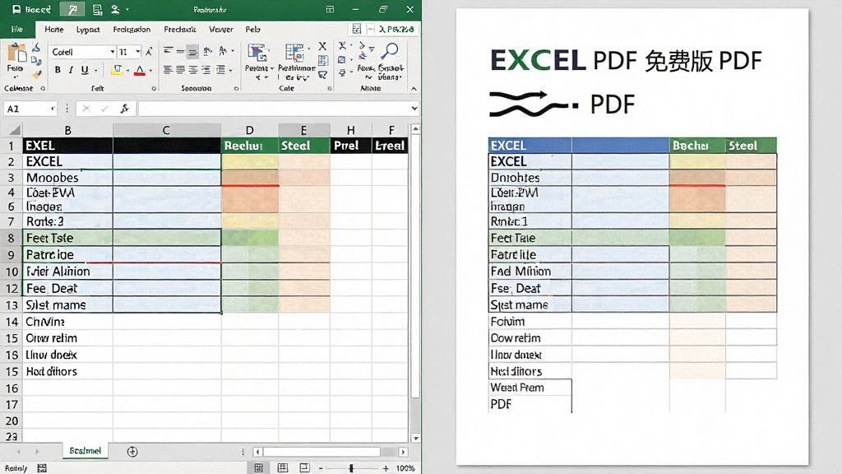
Task: Click the touch mode icon in title bar
Action: pos(72,9)
